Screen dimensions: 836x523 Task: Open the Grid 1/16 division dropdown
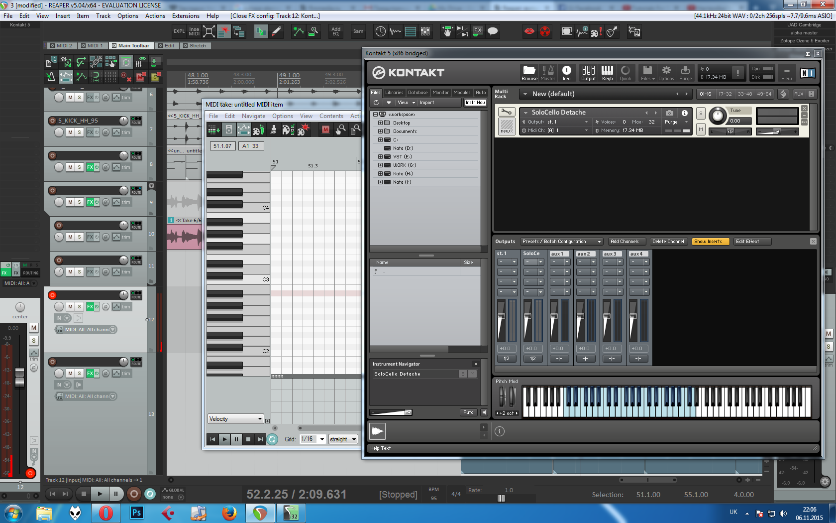(313, 439)
